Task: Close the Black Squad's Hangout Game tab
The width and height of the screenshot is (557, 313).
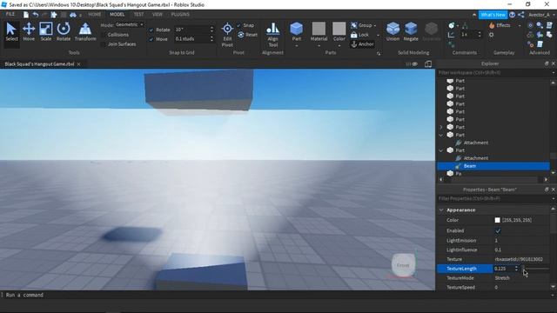Action: 79,64
